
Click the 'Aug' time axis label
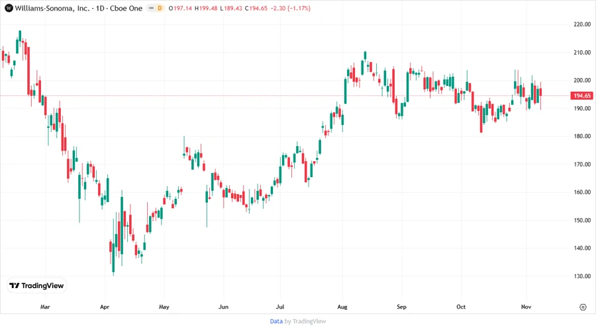pyautogui.click(x=342, y=307)
